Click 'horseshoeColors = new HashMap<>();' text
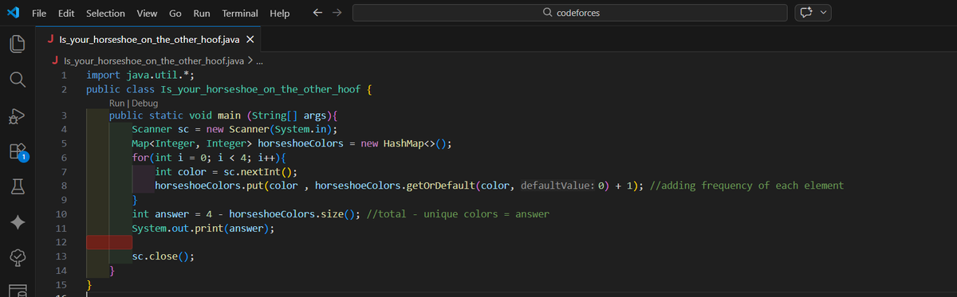 (x=355, y=144)
